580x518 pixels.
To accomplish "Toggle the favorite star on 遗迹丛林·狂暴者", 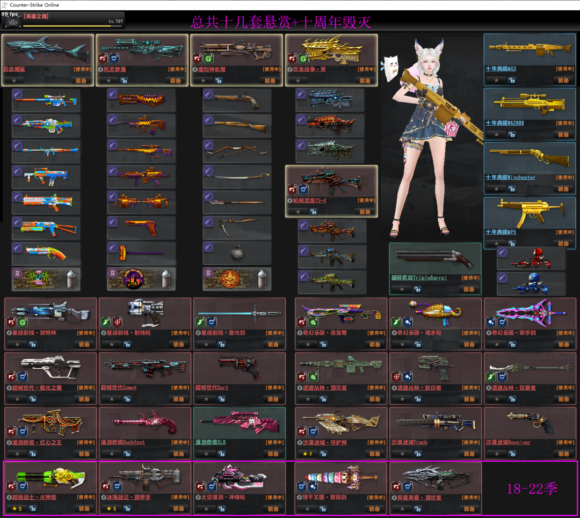I will point(496,399).
